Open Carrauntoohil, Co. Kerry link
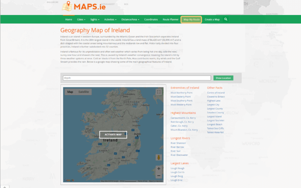The height and width of the screenshot is (188, 301). click(183, 118)
